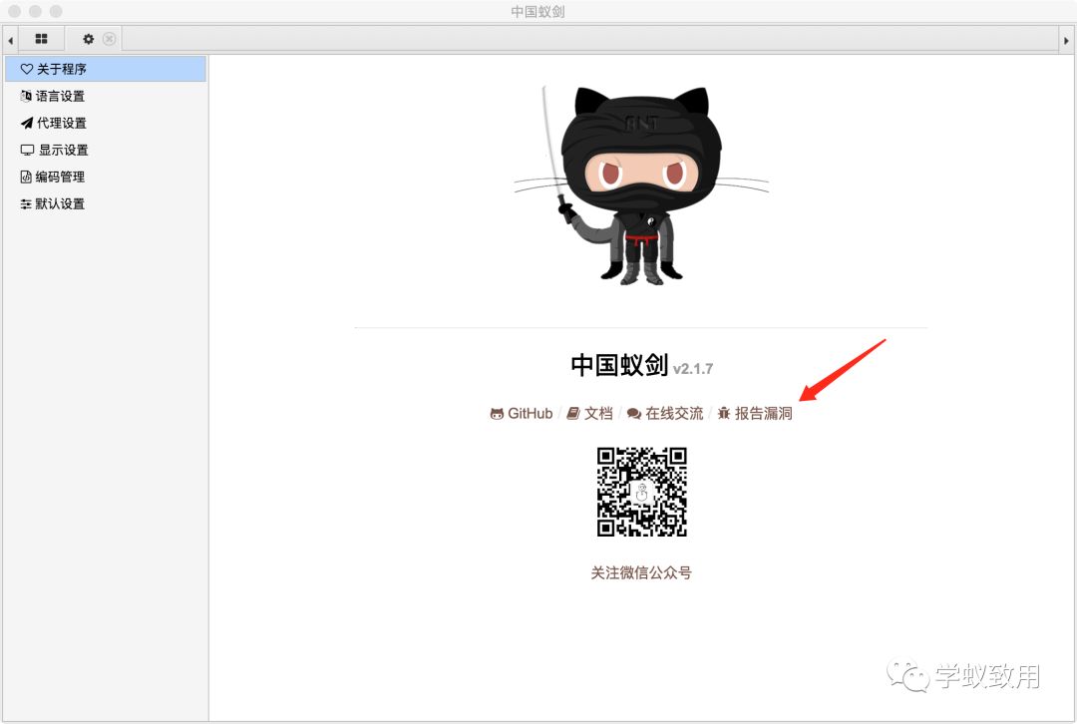
Task: Click the 关注微信公众号 text
Action: (x=641, y=572)
